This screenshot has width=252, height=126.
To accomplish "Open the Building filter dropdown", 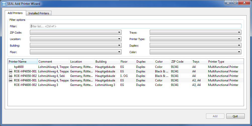I will pos(76,45).
